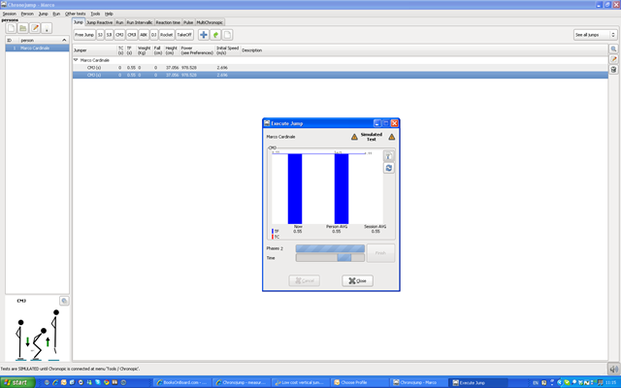Image resolution: width=621 pixels, height=388 pixels.
Task: Click Close button in Execute Jump dialog
Action: tap(357, 280)
